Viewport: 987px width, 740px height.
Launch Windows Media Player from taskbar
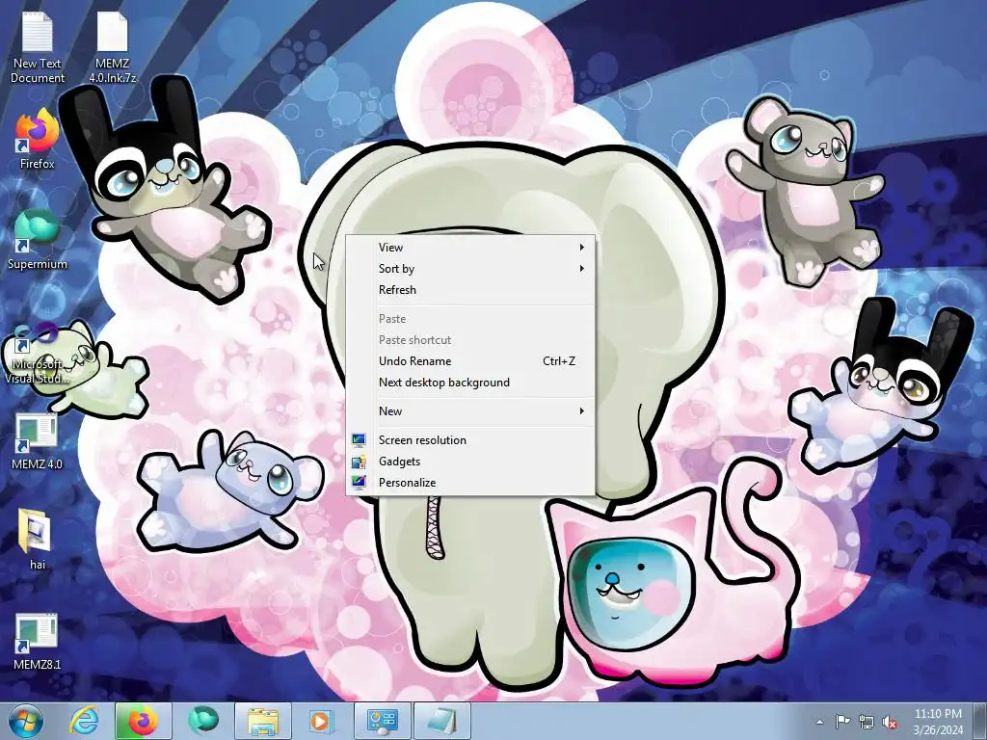click(x=322, y=721)
